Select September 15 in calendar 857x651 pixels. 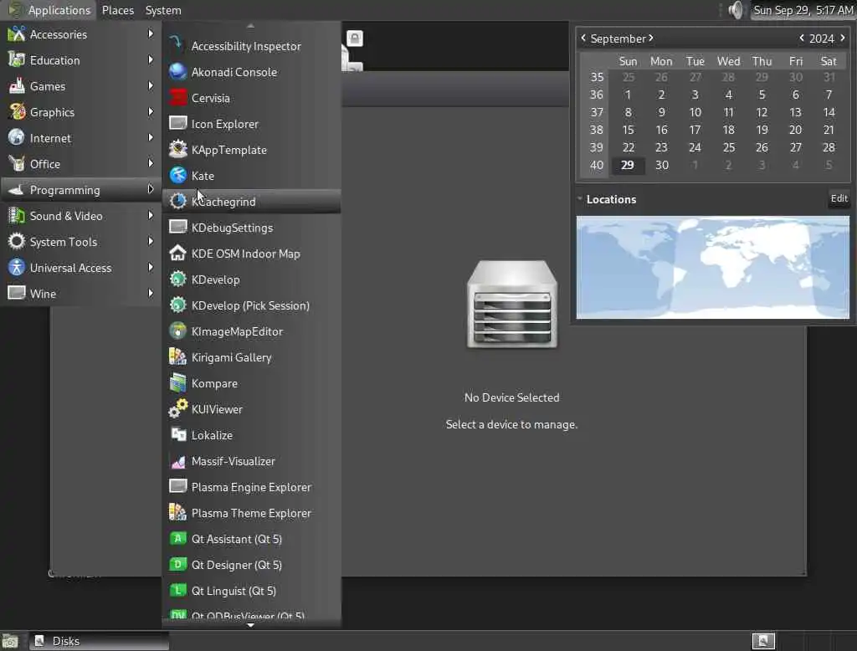pos(628,130)
